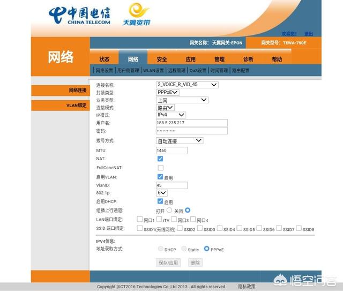Open 网络设置 submenu

click(105, 70)
